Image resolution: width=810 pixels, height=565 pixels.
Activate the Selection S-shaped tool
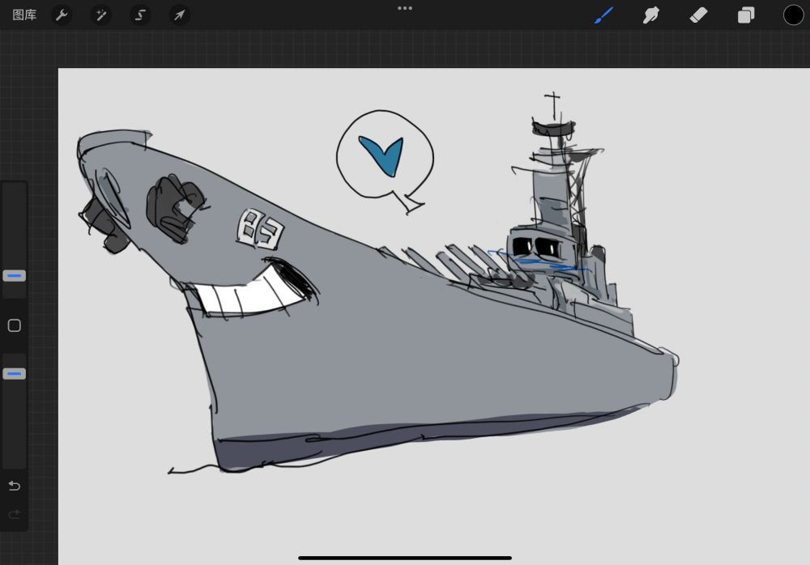(x=140, y=15)
